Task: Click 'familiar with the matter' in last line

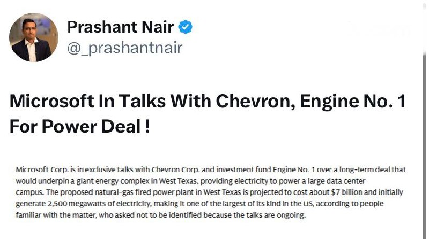Action: pos(53,215)
